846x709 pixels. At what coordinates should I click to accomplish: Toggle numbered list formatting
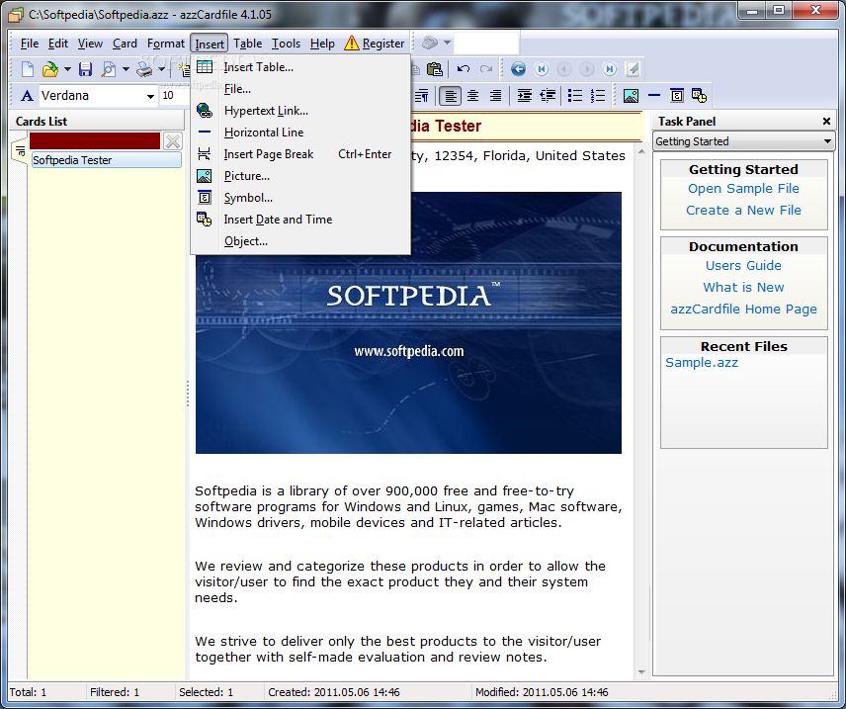(x=598, y=96)
